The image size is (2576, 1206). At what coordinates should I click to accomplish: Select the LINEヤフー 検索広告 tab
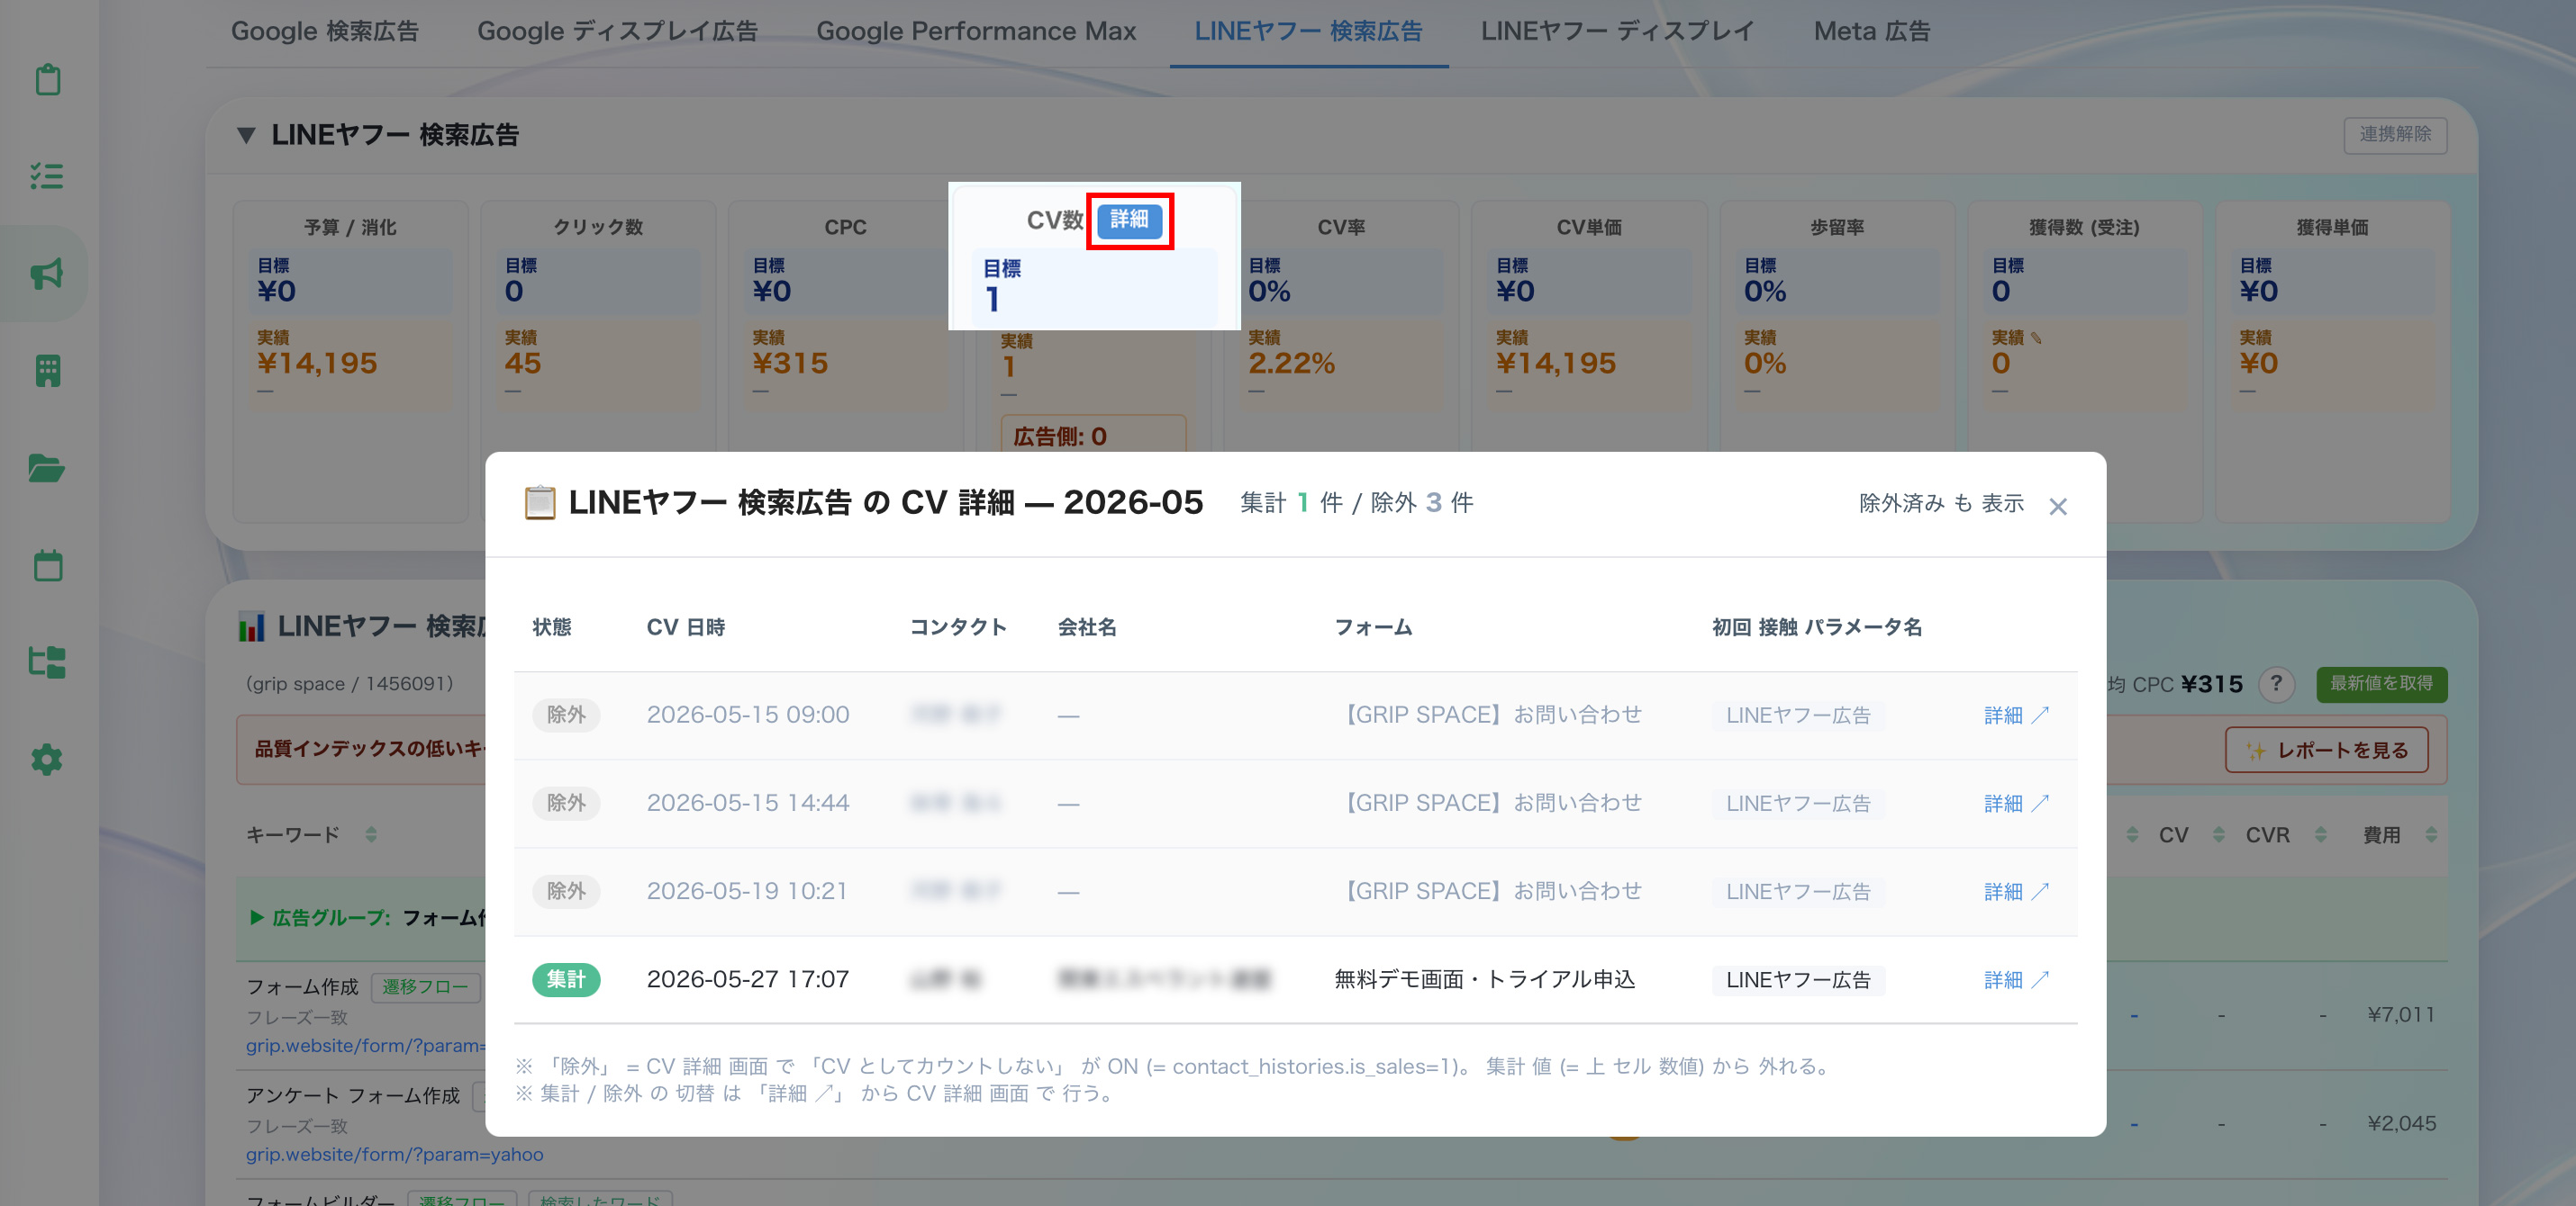tap(1309, 31)
